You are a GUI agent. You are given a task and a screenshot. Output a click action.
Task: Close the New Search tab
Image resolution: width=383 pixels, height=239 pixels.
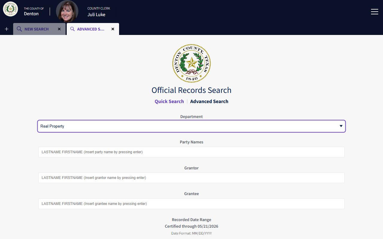coord(59,29)
